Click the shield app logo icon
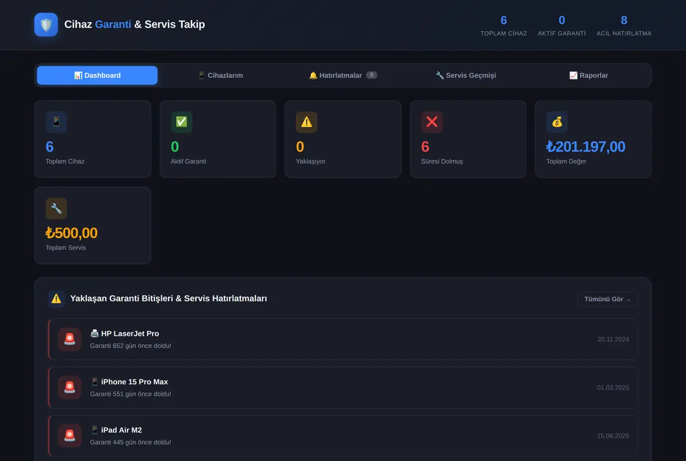The image size is (686, 461). [x=46, y=25]
